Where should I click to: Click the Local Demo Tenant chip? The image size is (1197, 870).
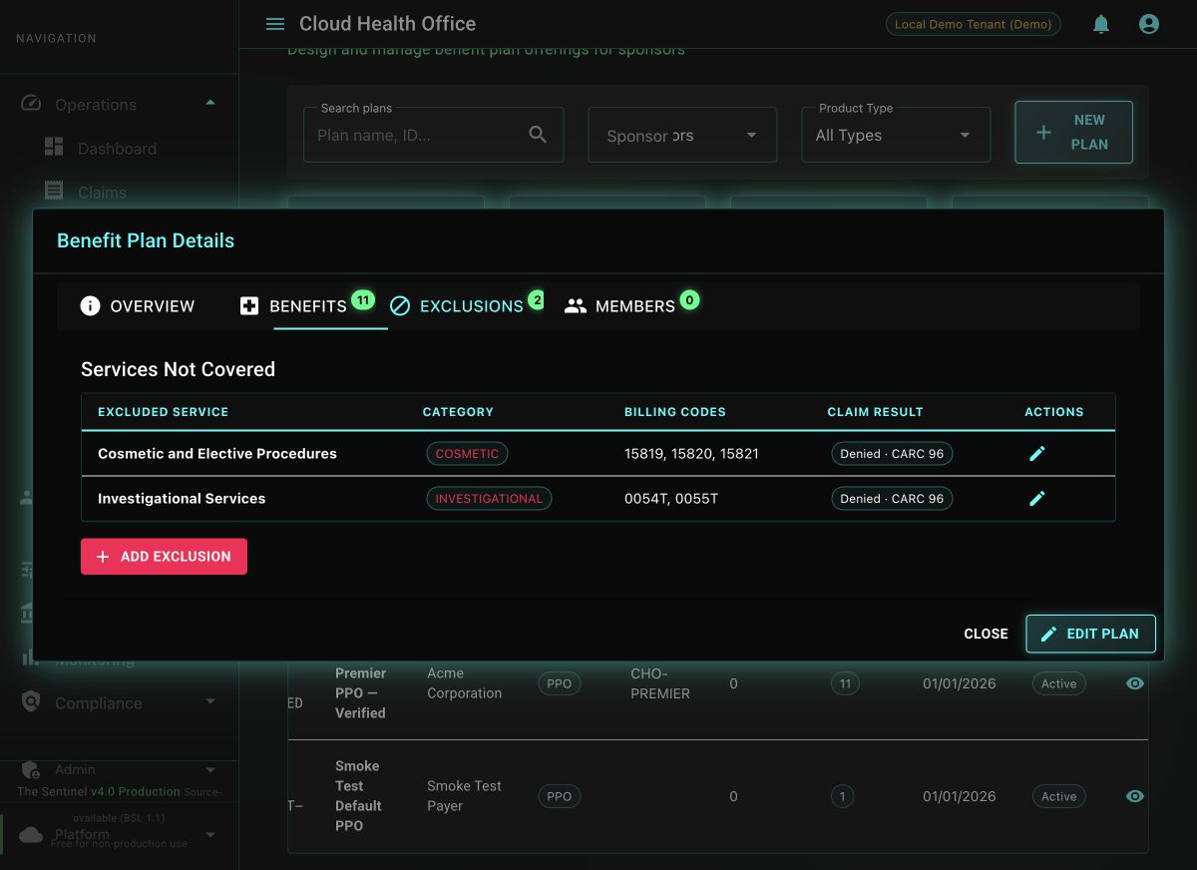[973, 24]
